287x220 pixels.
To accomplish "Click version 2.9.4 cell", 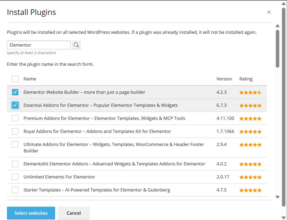I will coord(222,144).
